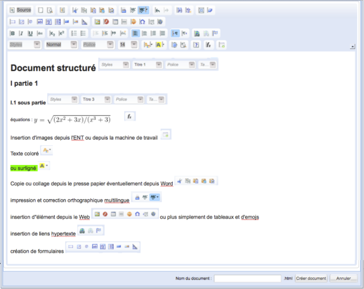Image resolution: width=364 pixels, height=289 pixels.
Task: Switch to Source view
Action: (20, 10)
